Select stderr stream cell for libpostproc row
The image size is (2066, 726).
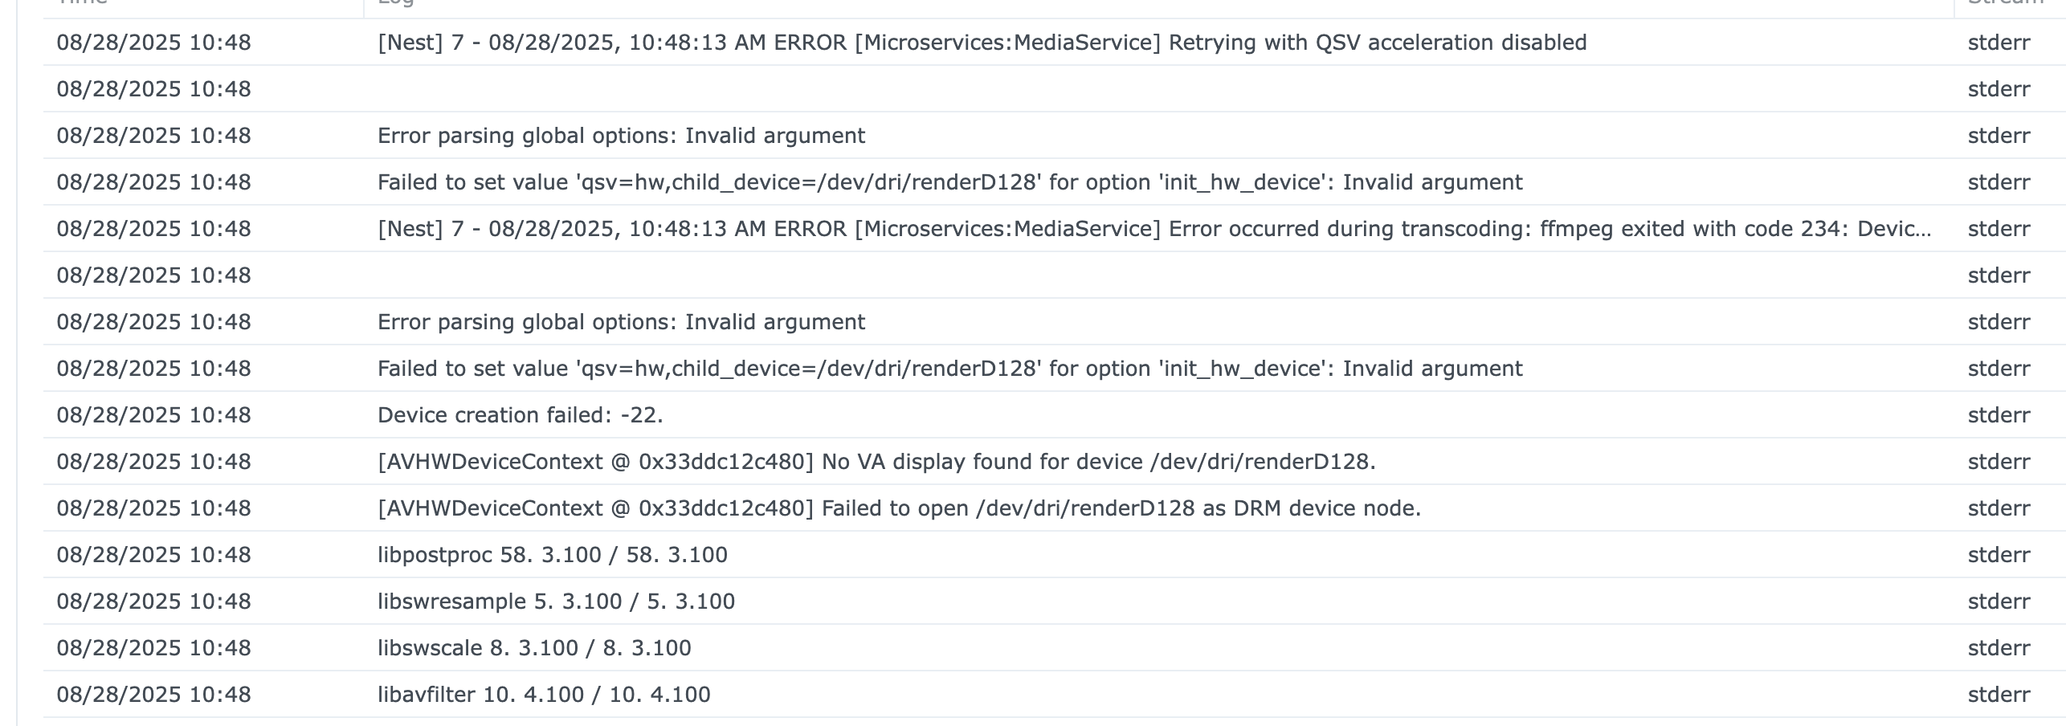(1999, 555)
